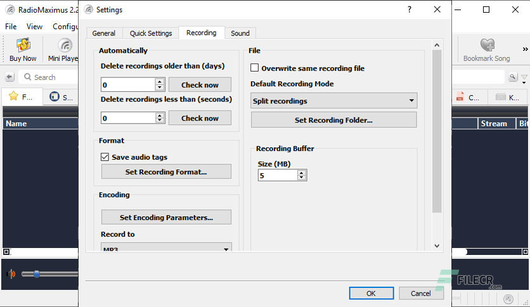Click the Settings help question mark
The image size is (530, 307).
point(410,10)
